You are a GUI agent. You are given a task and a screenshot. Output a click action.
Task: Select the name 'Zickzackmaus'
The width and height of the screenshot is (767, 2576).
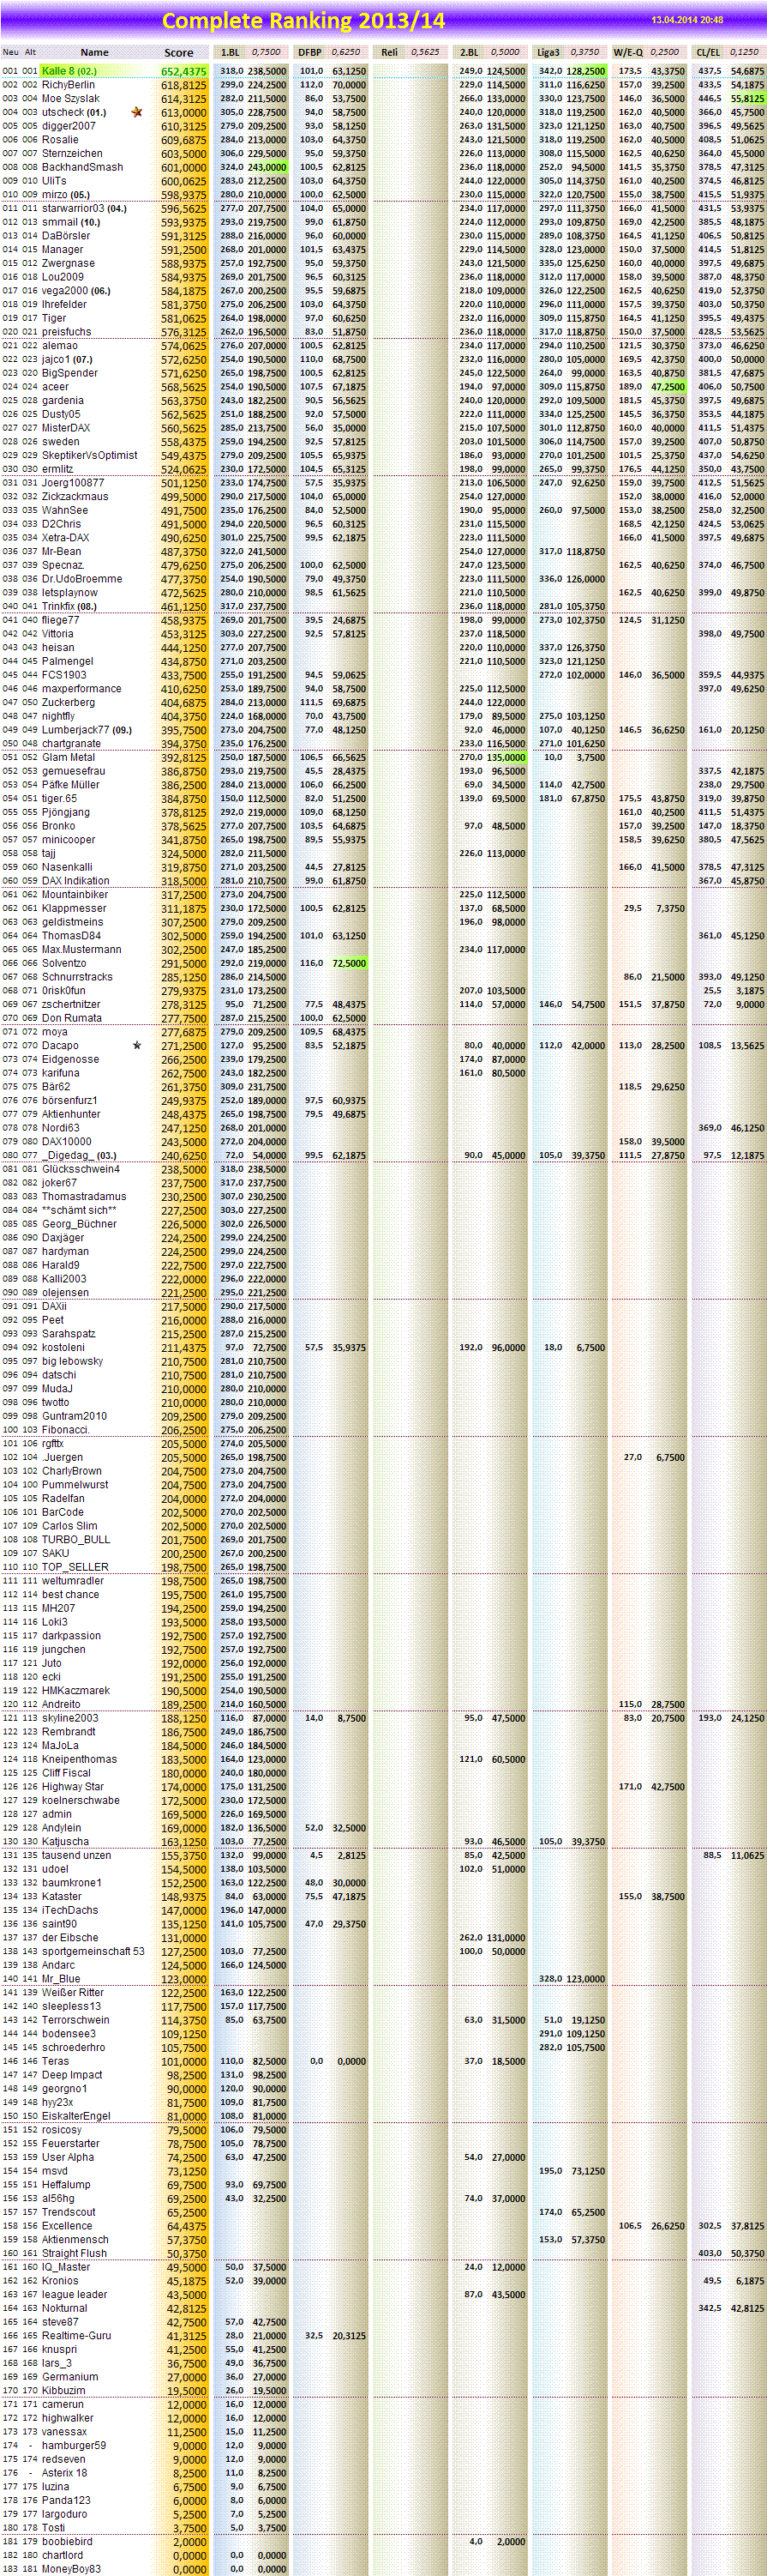[x=75, y=496]
